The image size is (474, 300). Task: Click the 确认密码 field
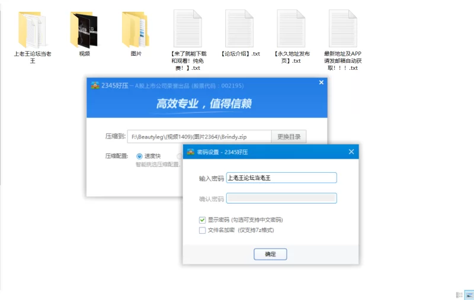281,198
